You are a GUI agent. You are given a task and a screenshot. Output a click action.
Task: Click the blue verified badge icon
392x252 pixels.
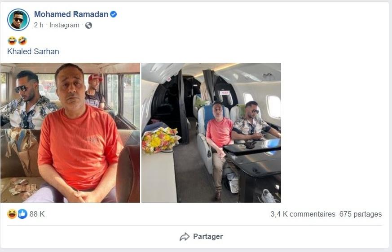coord(113,14)
